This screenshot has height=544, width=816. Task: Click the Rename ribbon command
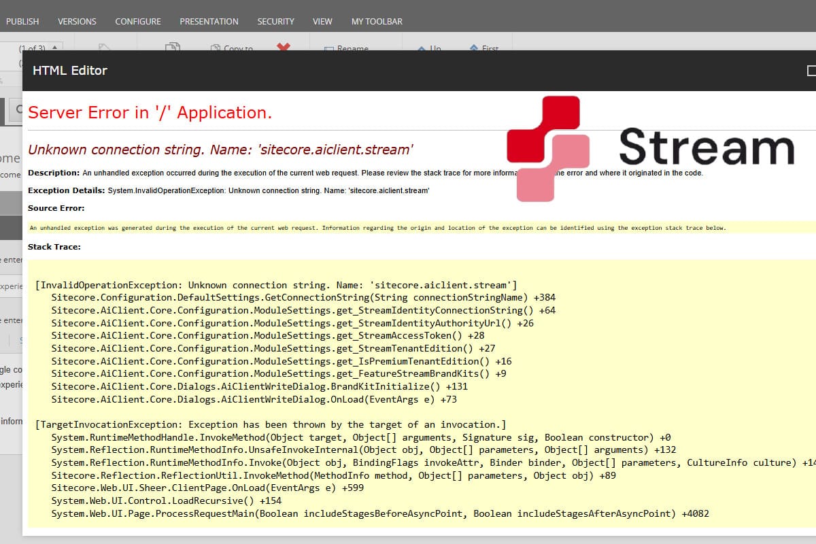click(x=347, y=48)
